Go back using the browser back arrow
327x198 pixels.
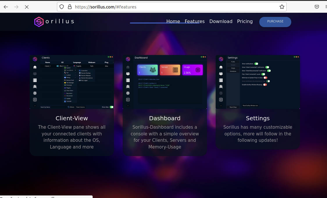[x=6, y=7]
